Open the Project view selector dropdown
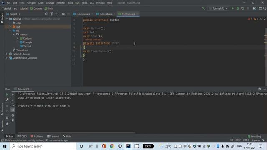The height and width of the screenshot is (150, 267). coord(13,14)
